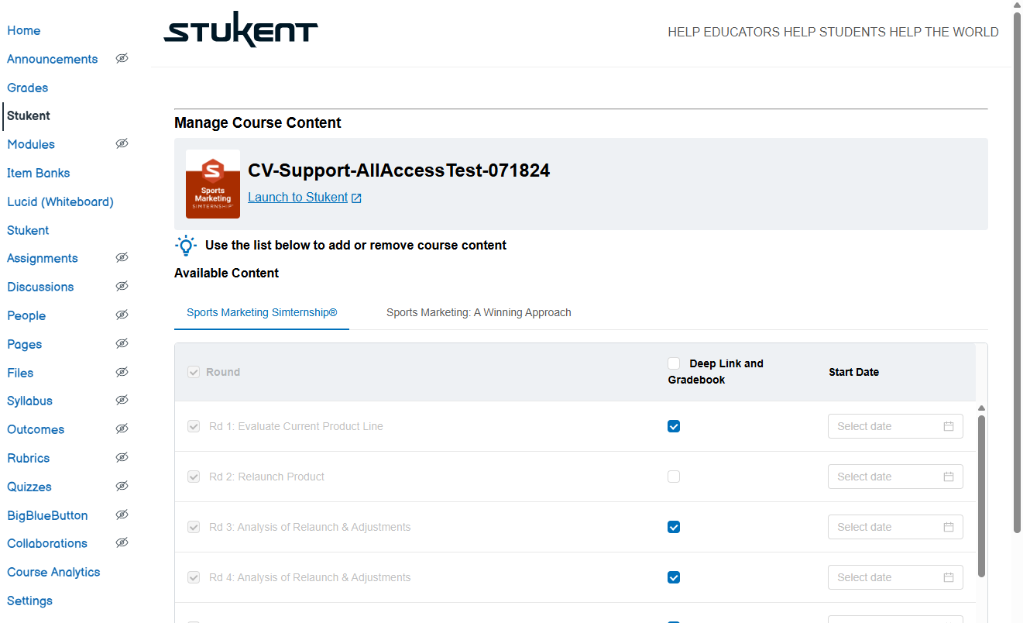Click the hidden-eye icon beside Quizzes

(122, 486)
